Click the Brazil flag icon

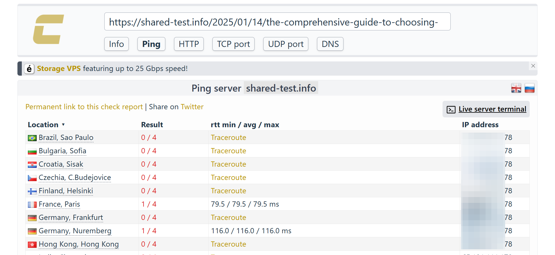[x=32, y=138]
